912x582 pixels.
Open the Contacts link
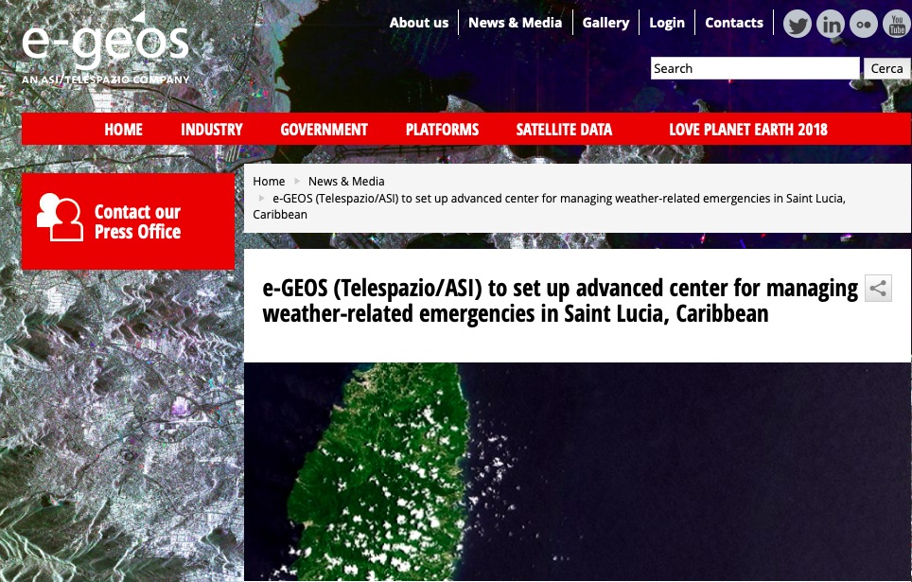(x=734, y=23)
